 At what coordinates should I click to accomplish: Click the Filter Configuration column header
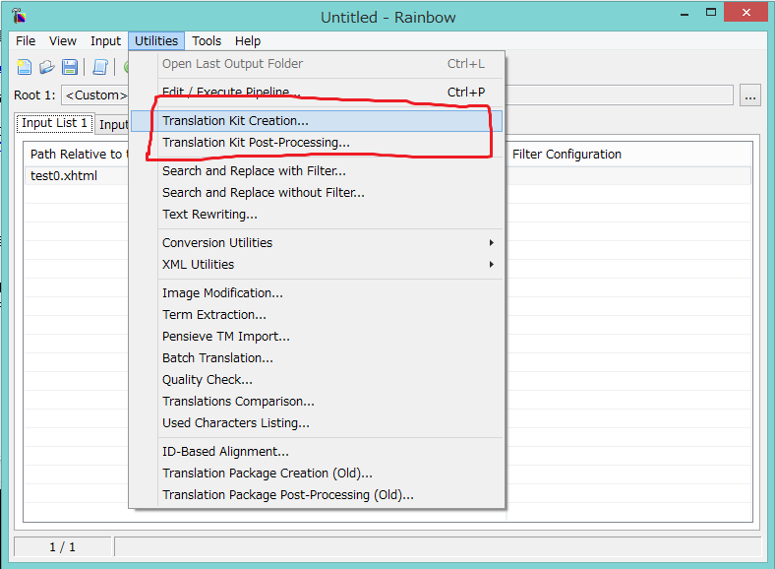(x=628, y=155)
